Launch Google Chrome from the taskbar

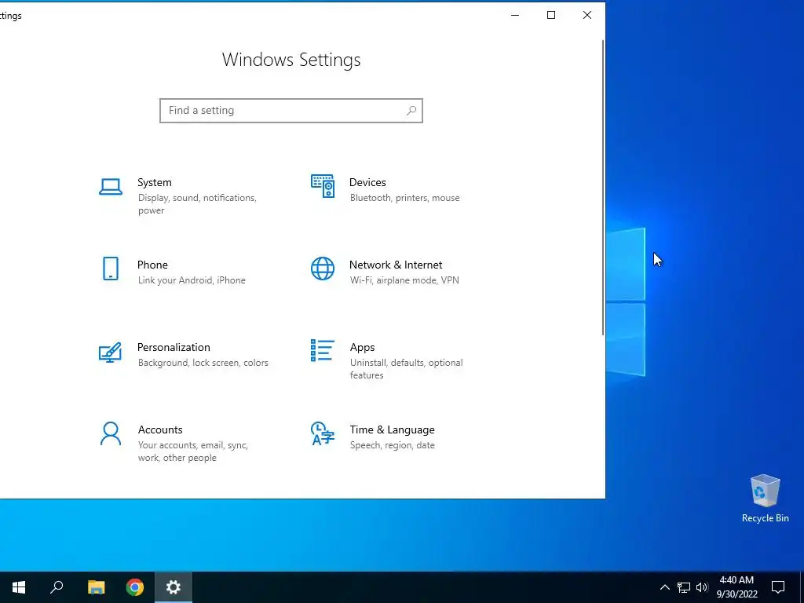[x=135, y=587]
